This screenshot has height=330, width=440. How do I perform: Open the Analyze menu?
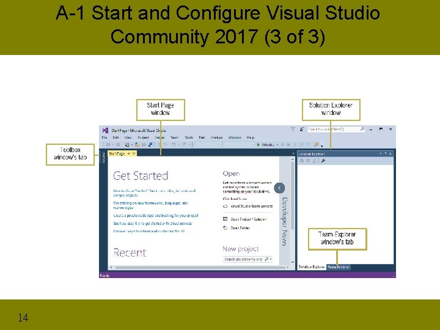click(x=216, y=137)
